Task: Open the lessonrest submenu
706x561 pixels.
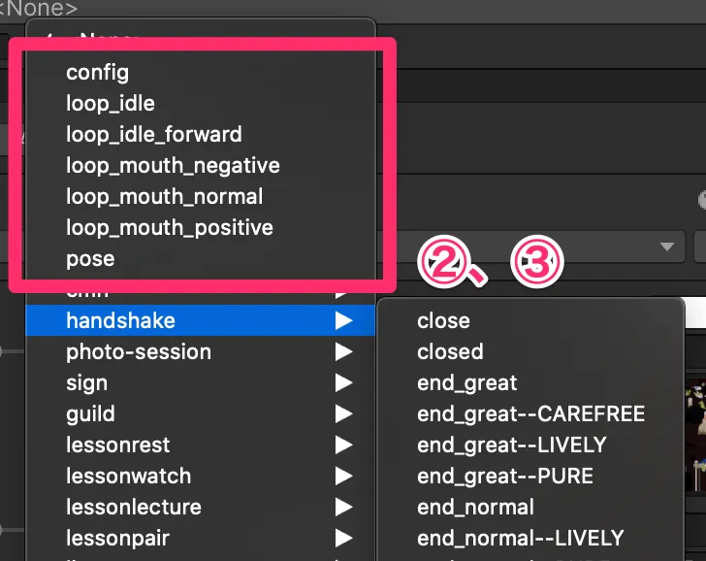Action: click(x=117, y=445)
